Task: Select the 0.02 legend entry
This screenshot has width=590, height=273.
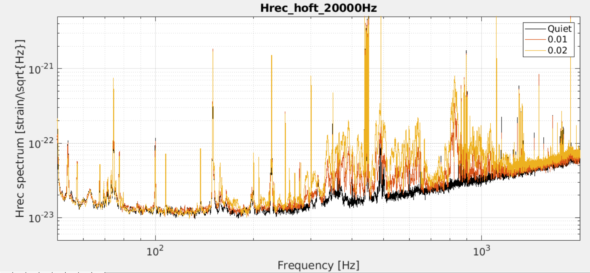Action: tap(557, 50)
